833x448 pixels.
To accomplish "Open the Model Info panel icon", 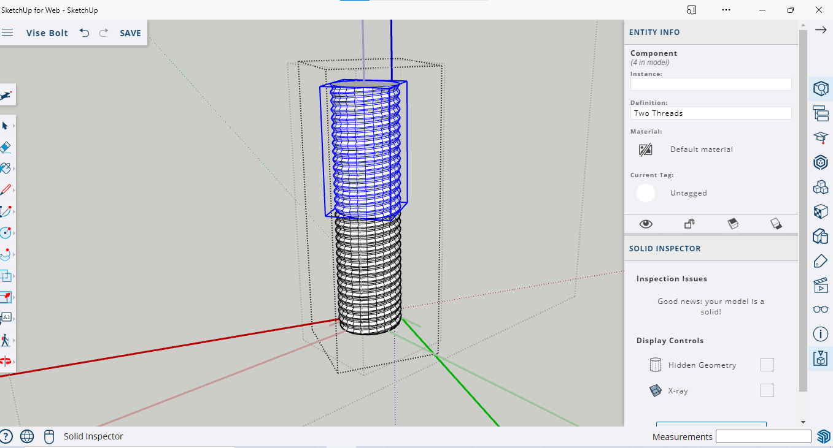I will tap(820, 334).
